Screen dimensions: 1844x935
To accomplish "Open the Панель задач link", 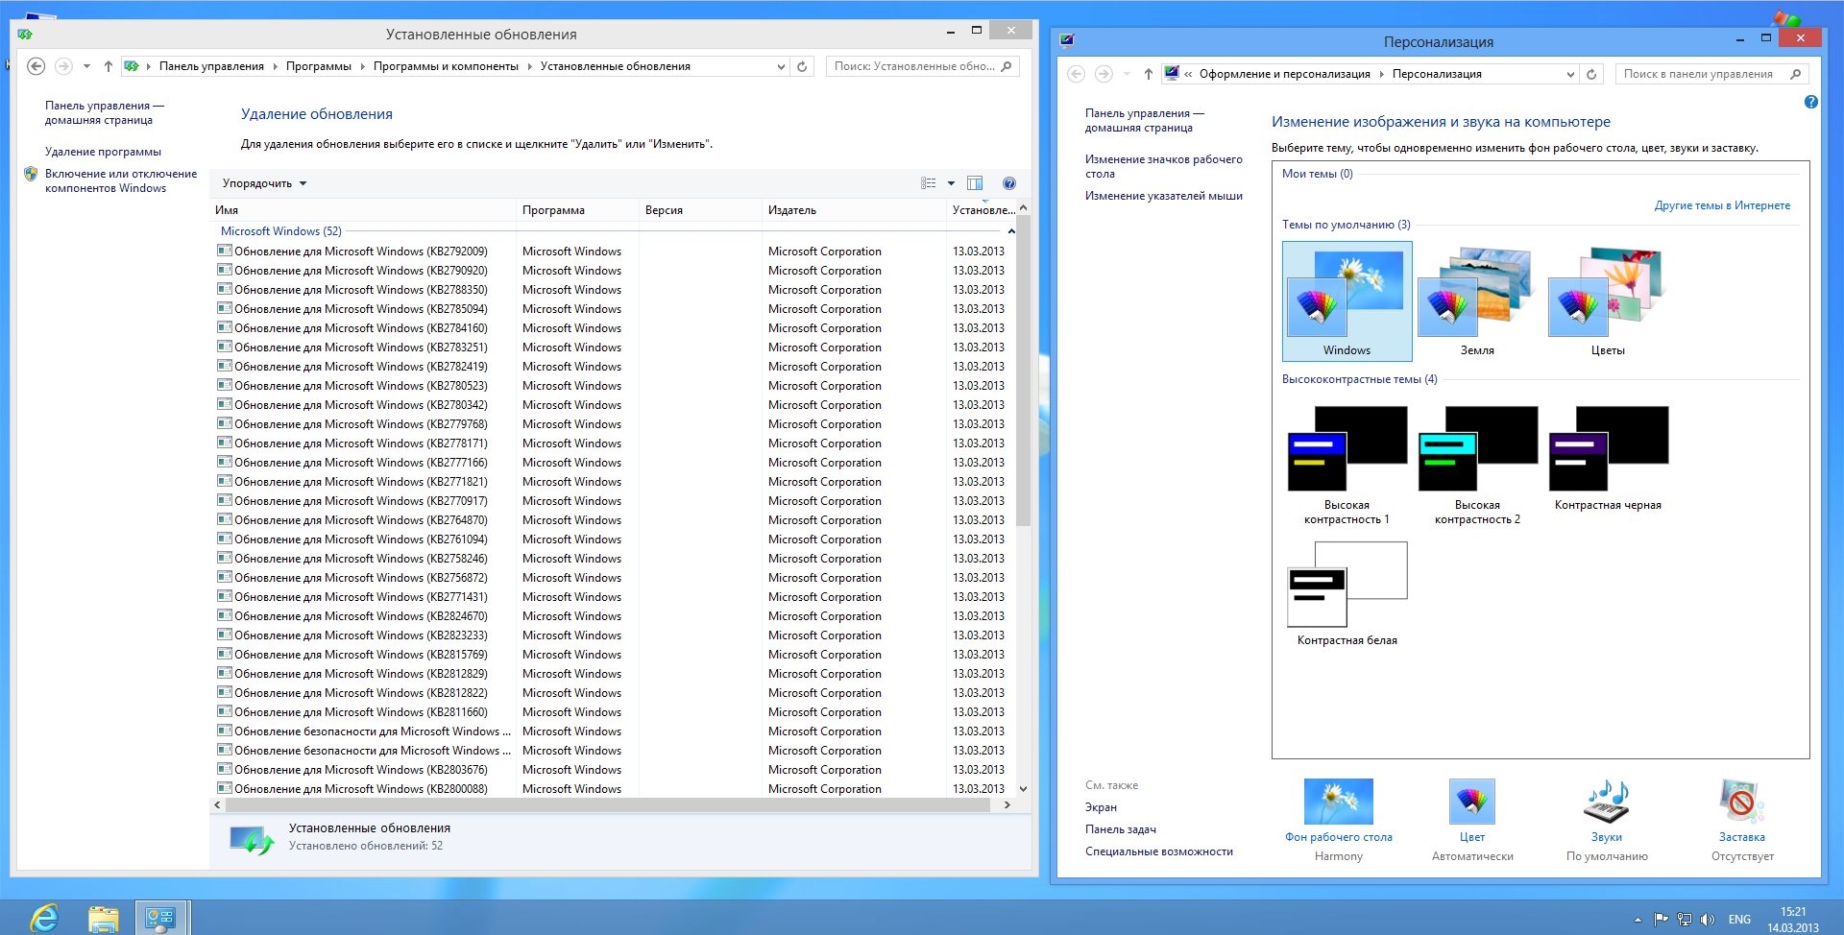I will [x=1120, y=829].
